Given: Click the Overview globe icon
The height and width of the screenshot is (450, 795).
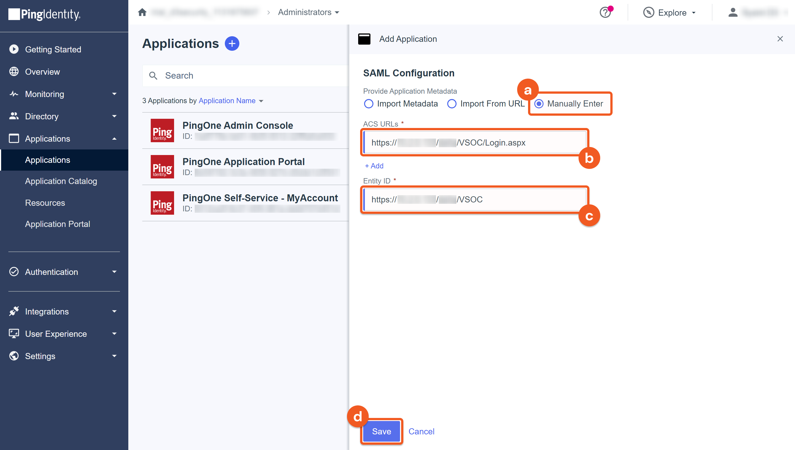Looking at the screenshot, I should tap(14, 71).
